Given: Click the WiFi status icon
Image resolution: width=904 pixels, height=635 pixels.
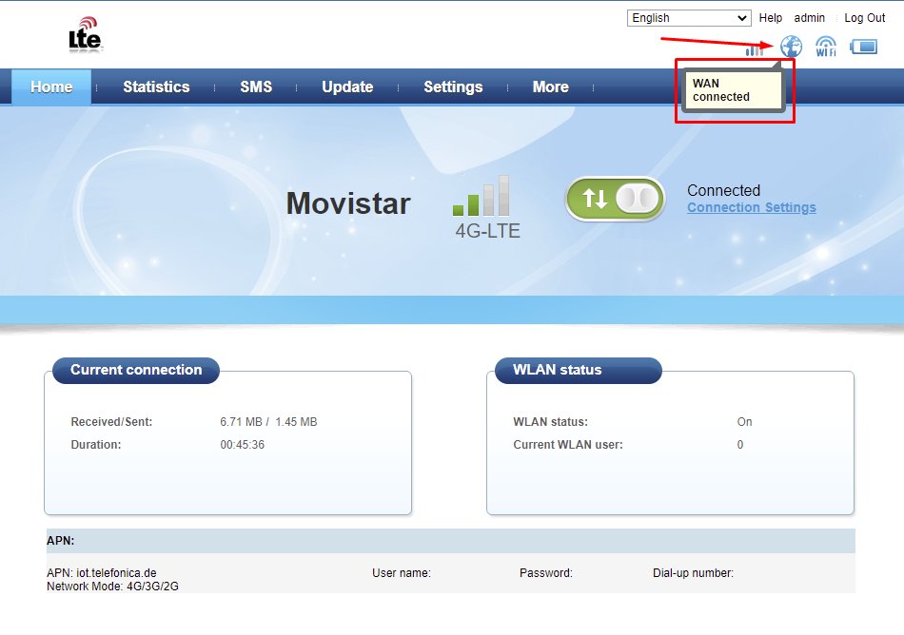Looking at the screenshot, I should [x=826, y=46].
